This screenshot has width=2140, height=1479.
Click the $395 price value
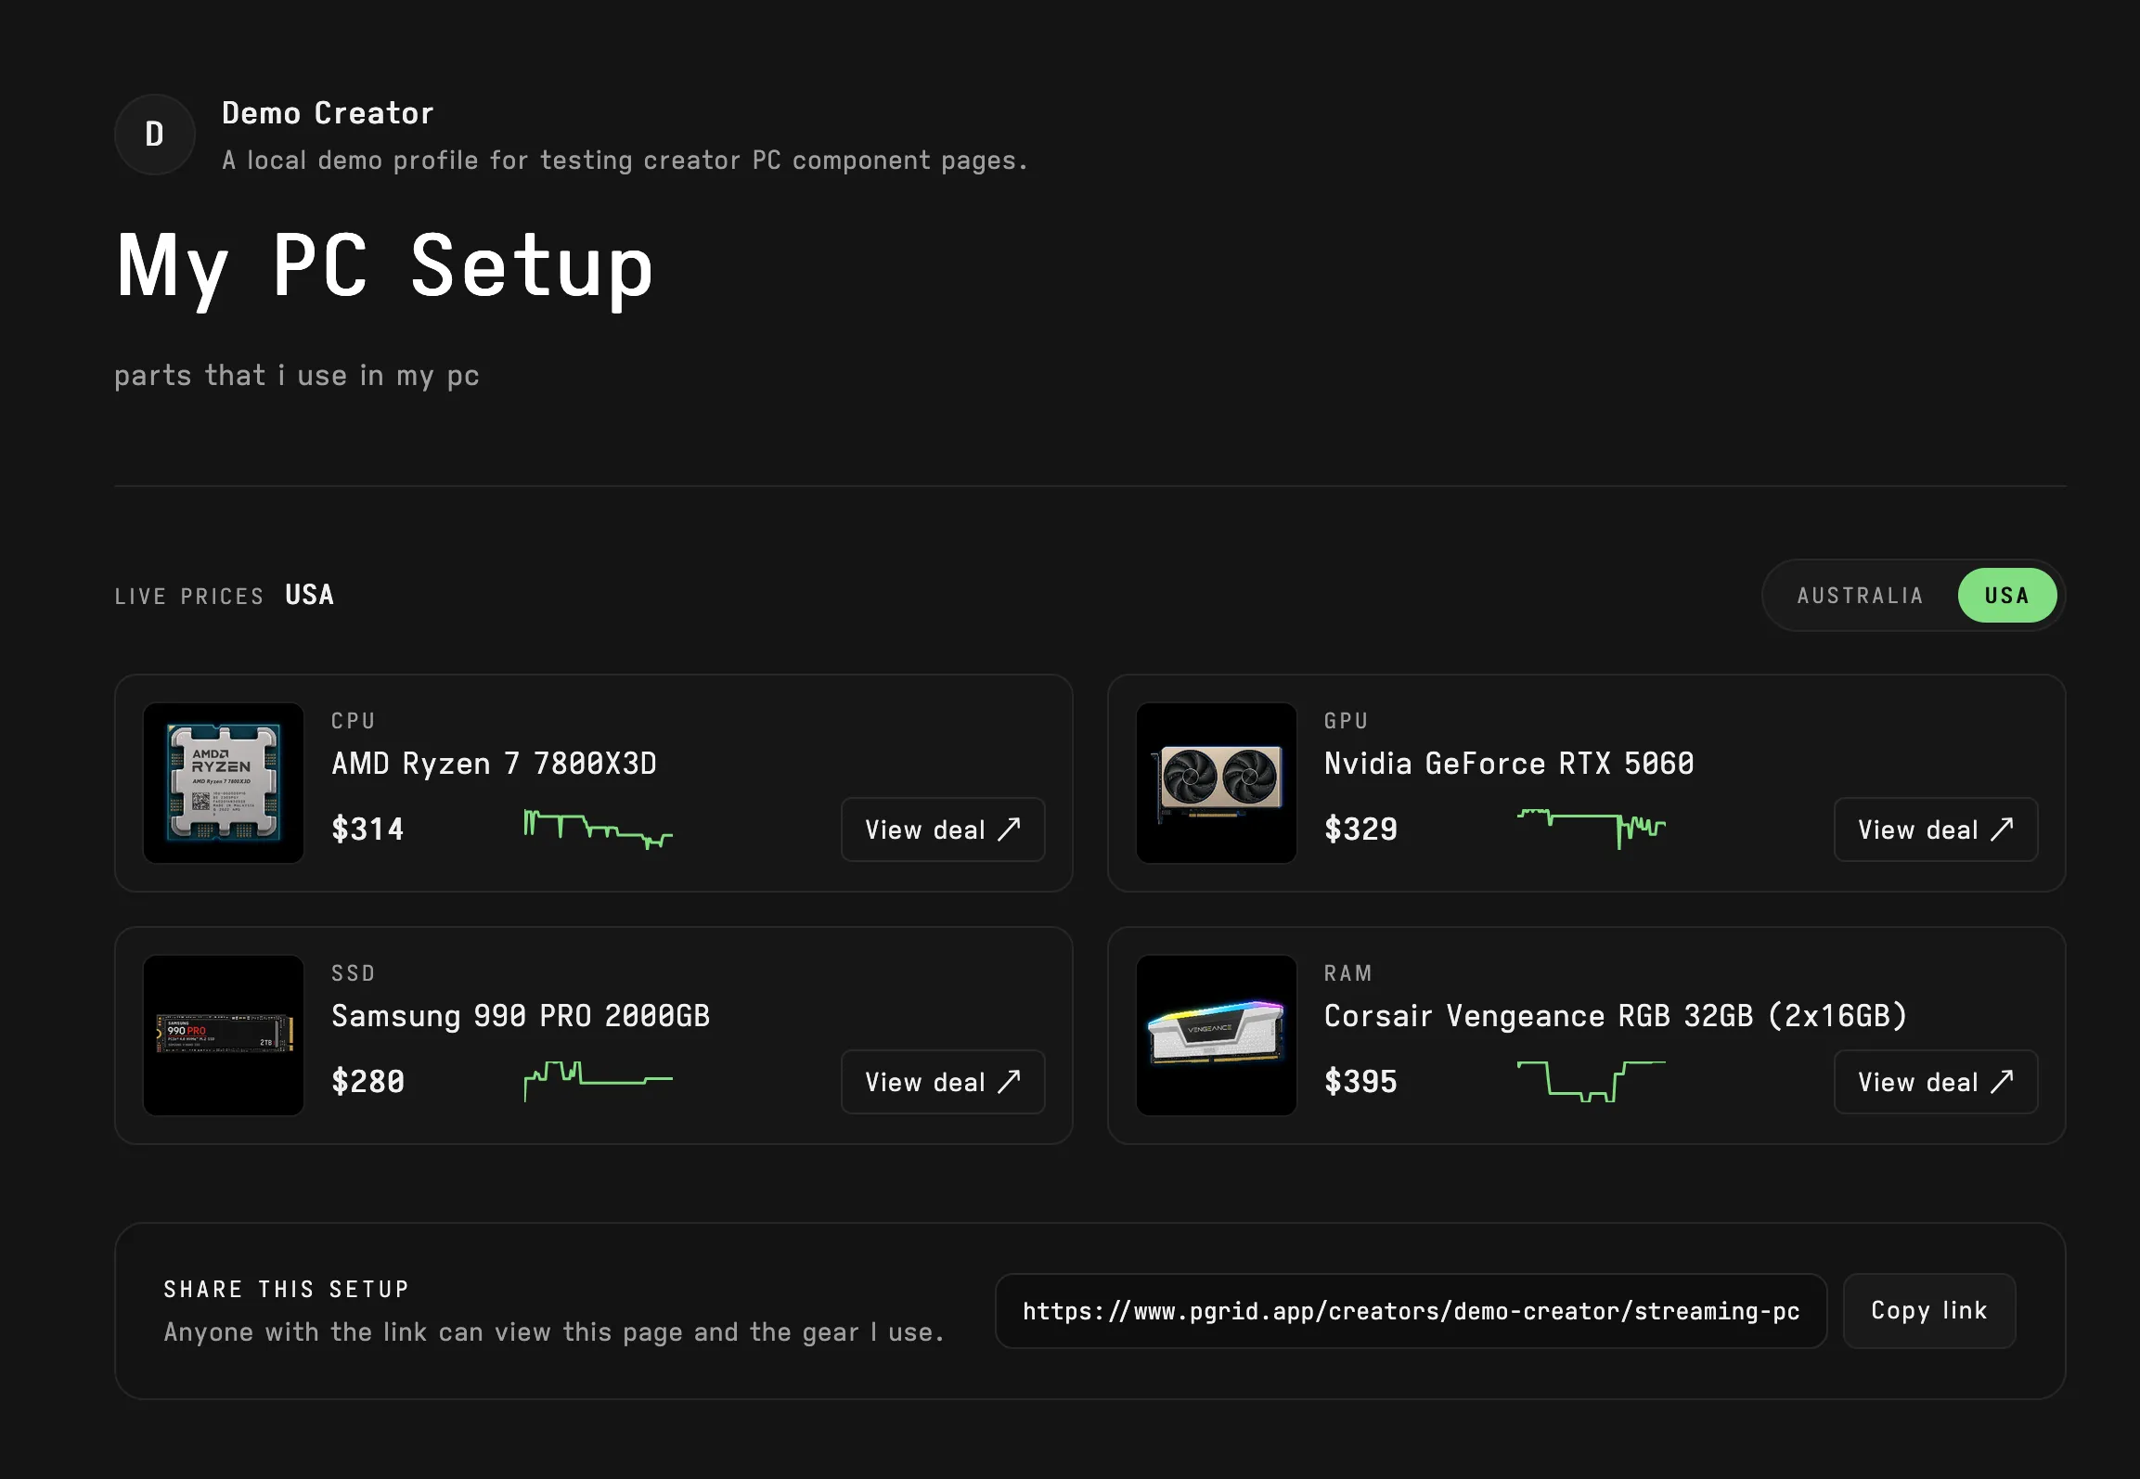[1361, 1081]
